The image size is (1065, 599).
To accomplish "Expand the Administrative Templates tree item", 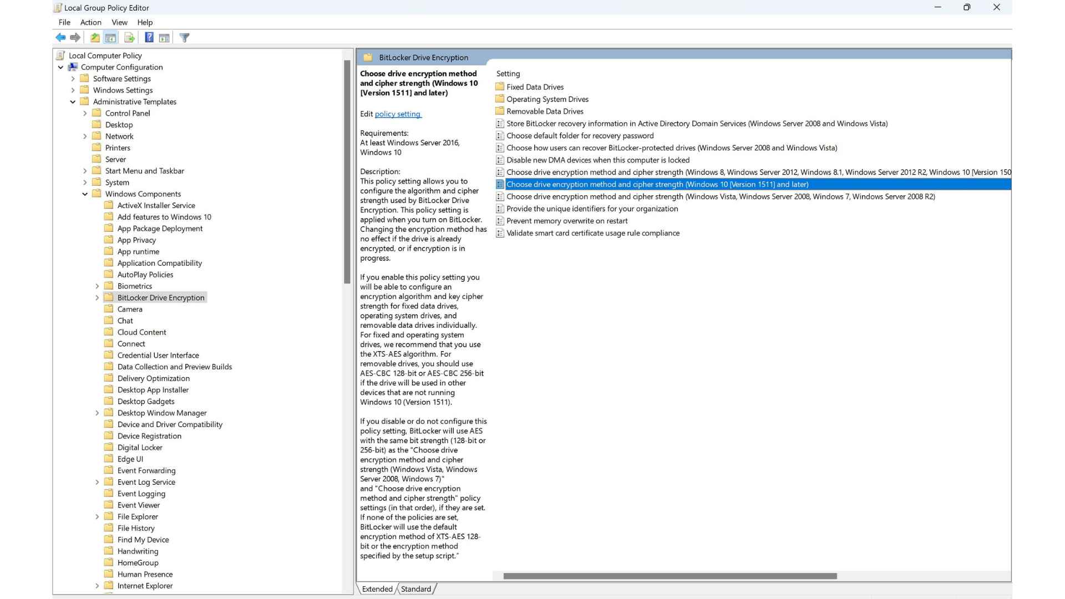I will [73, 101].
